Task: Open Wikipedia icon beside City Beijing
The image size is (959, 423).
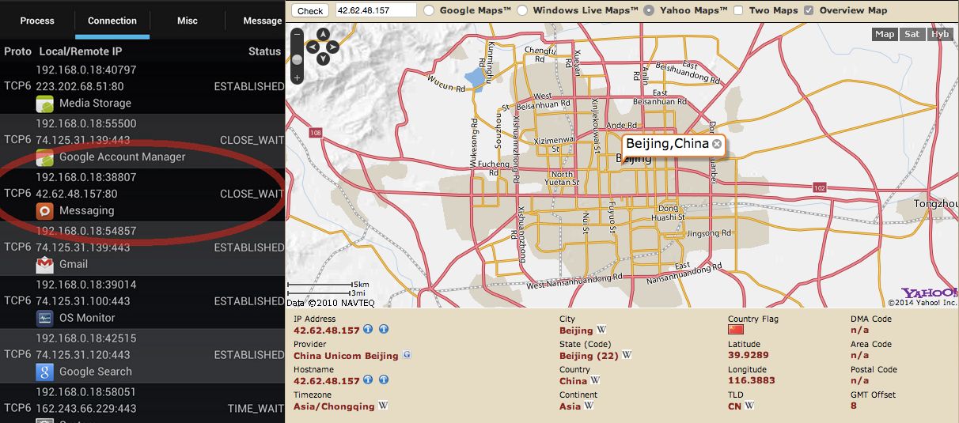Action: [x=601, y=330]
